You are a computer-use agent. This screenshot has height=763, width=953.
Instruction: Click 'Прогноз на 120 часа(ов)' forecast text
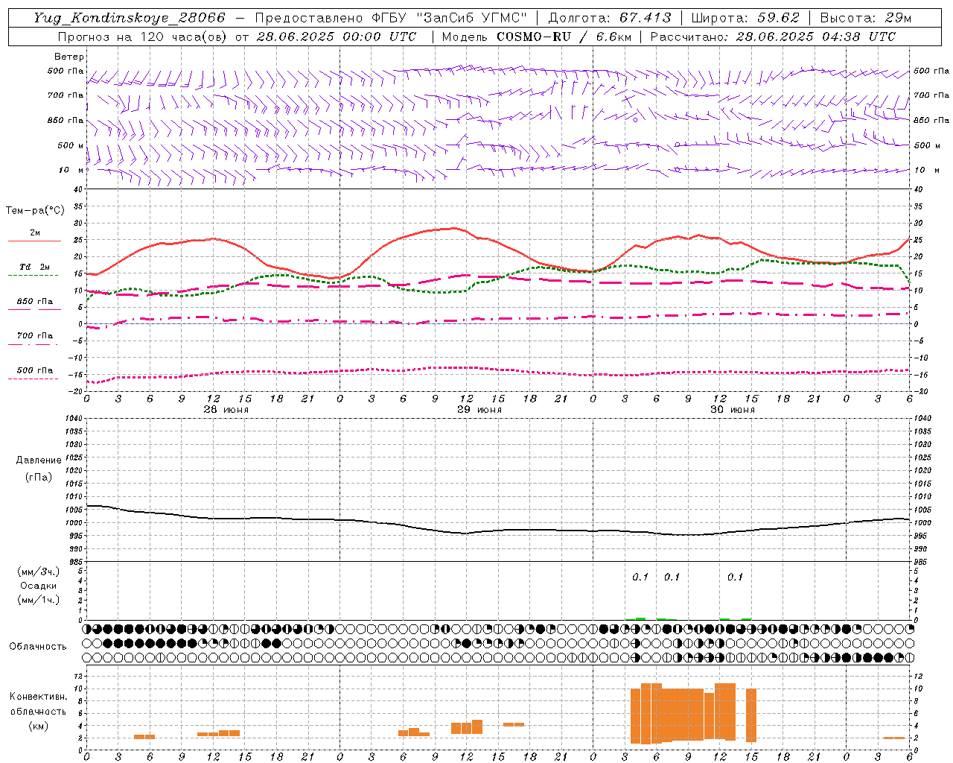(x=143, y=37)
